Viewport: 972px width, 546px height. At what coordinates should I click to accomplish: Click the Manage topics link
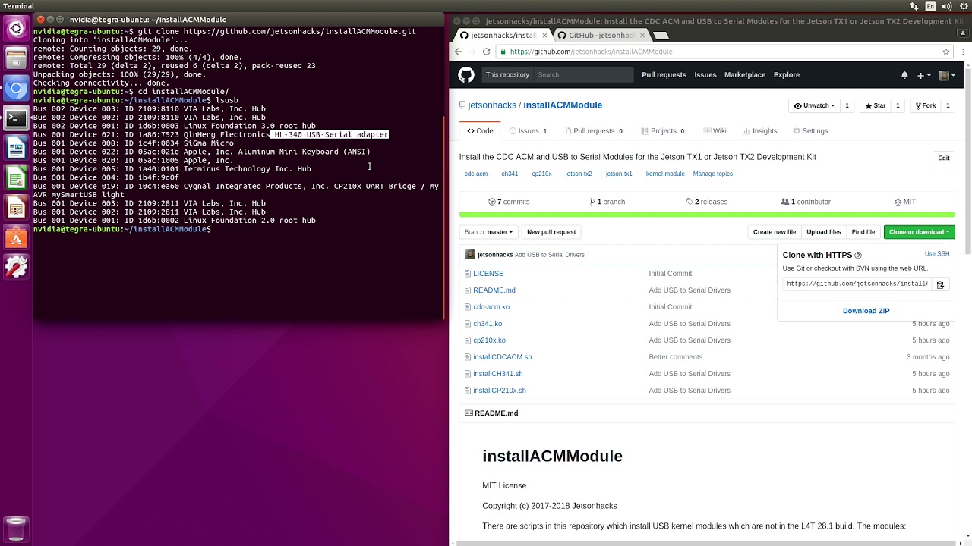713,174
